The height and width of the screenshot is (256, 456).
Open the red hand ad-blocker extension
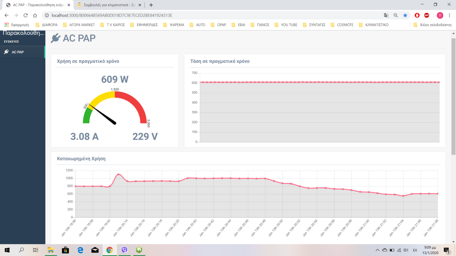click(x=417, y=15)
